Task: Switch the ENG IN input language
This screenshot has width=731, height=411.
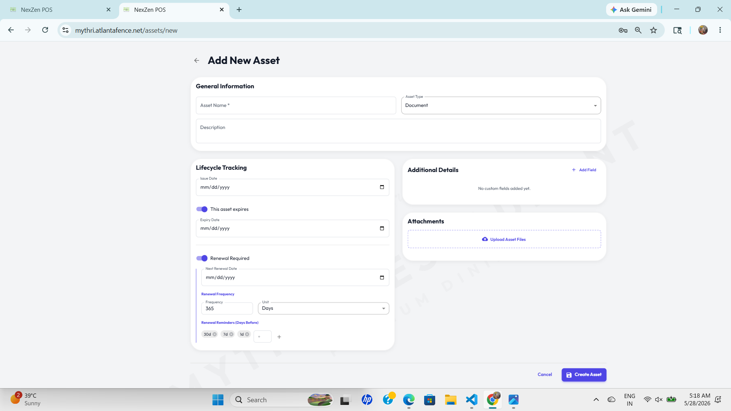Action: click(630, 400)
